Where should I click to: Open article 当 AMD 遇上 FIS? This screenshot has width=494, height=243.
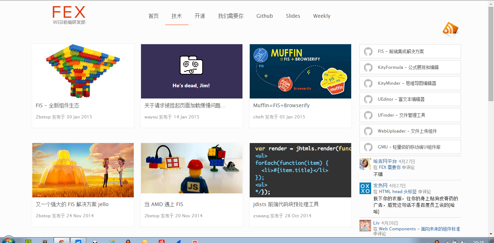(x=164, y=204)
